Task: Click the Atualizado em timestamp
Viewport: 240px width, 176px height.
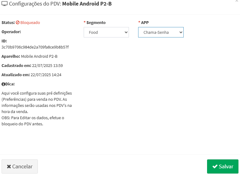Action: point(46,75)
